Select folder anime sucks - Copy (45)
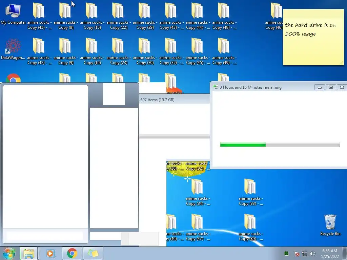Image resolution: width=347 pixels, height=260 pixels. (198, 51)
